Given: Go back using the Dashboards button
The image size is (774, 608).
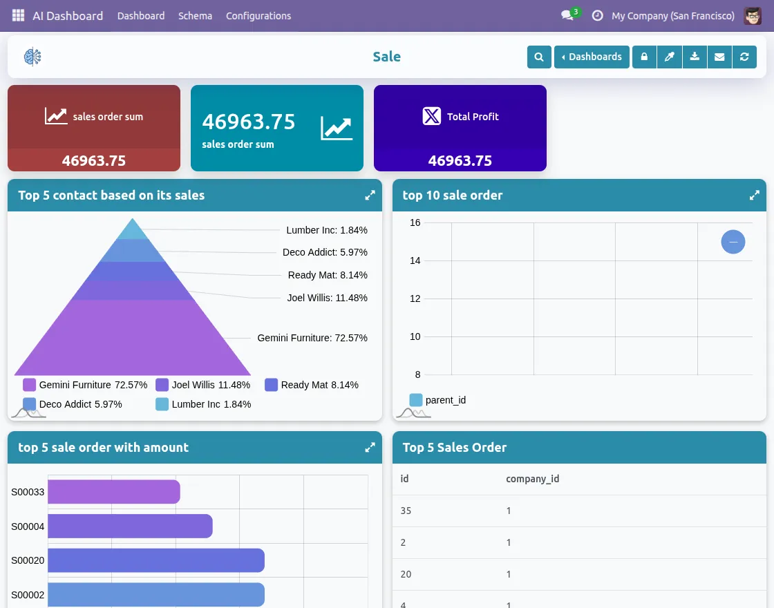Looking at the screenshot, I should click(592, 57).
